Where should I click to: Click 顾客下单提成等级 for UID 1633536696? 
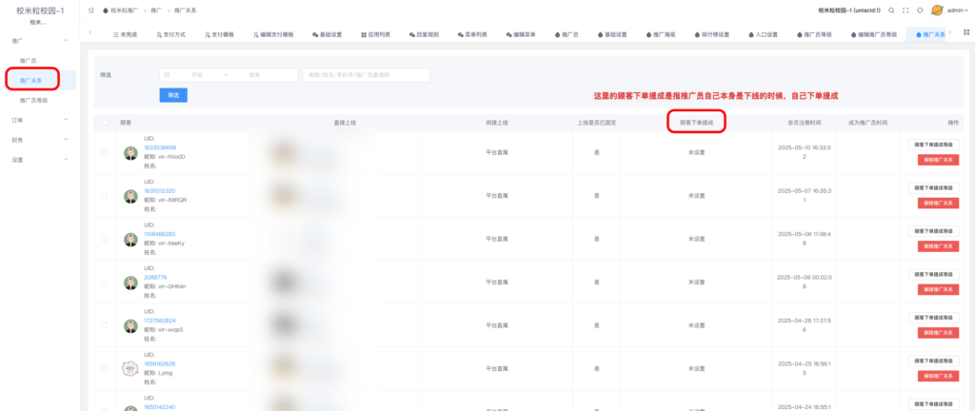point(933,144)
